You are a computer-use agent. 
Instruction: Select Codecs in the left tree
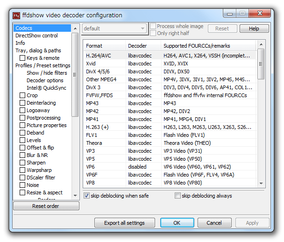point(42,28)
